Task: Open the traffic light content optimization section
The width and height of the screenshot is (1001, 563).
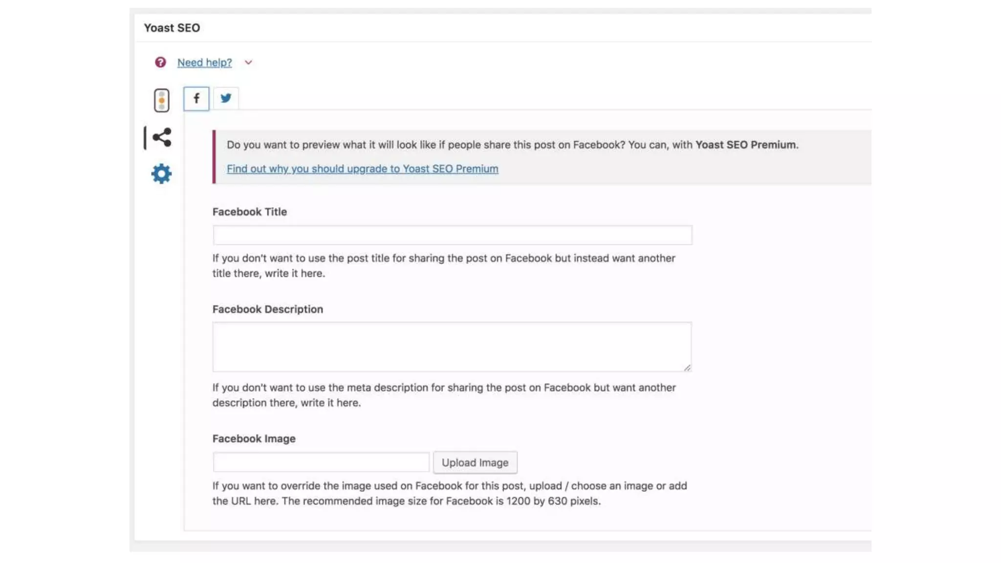Action: [161, 101]
